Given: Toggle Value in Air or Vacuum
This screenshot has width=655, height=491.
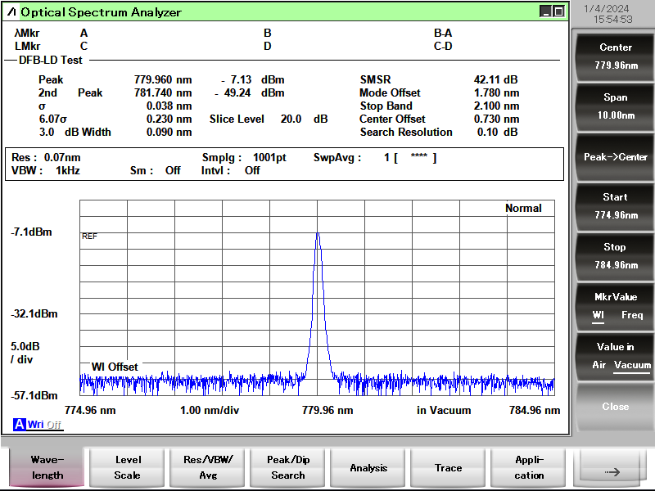Looking at the screenshot, I should (x=615, y=356).
